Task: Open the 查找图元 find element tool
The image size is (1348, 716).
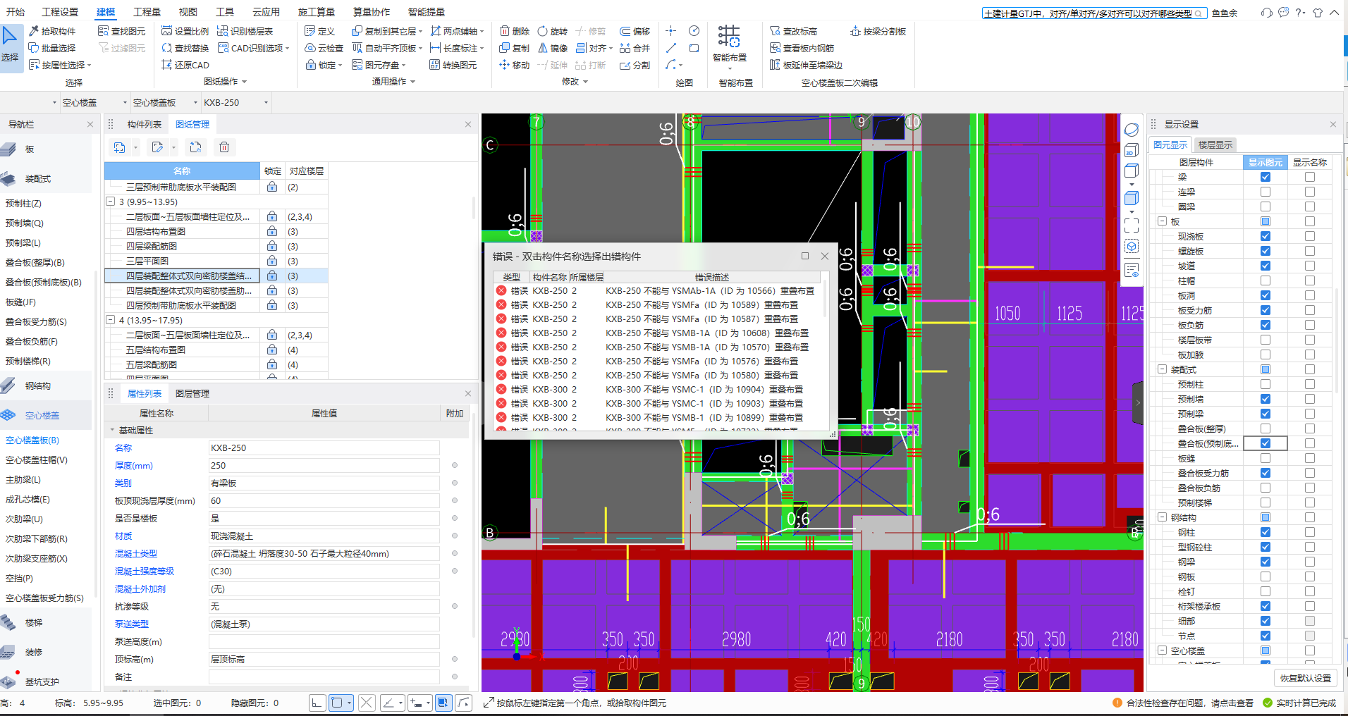Action: coord(122,31)
